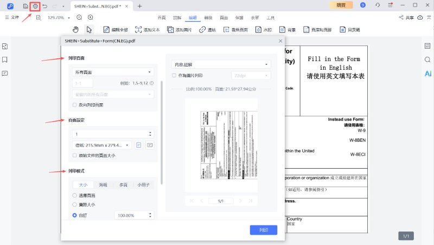Click the zoom out magnifier icon
The width and height of the screenshot is (434, 245).
click(x=79, y=17)
